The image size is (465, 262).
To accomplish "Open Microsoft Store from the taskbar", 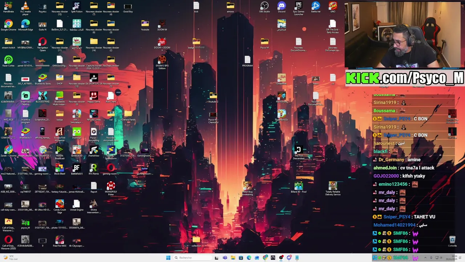I will [241, 258].
